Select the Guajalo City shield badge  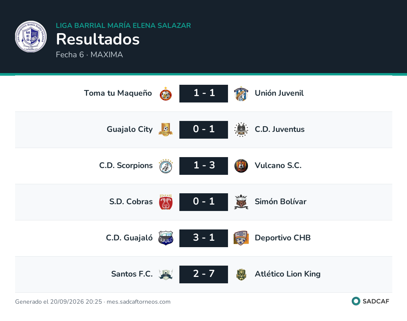165,130
